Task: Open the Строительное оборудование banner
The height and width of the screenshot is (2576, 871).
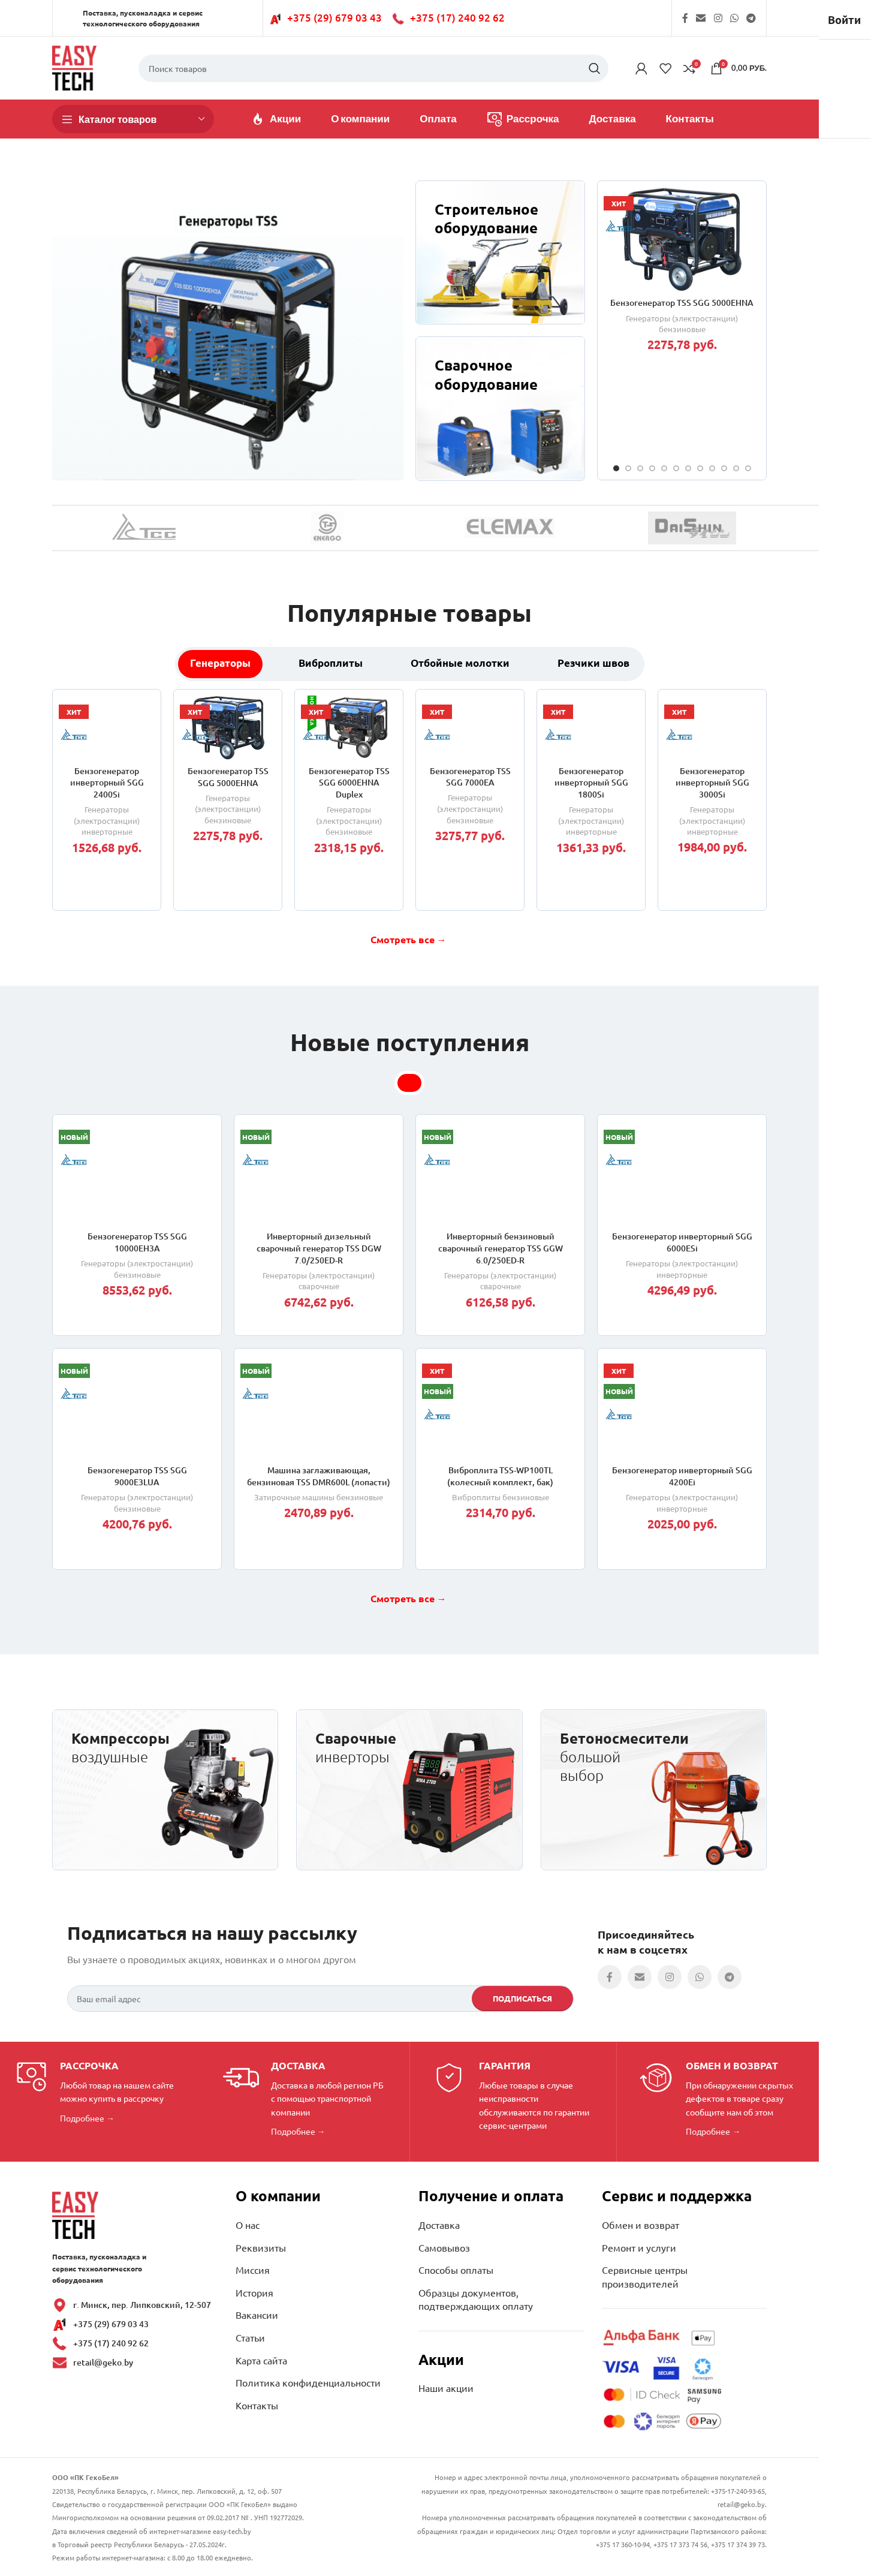Action: 500,252
